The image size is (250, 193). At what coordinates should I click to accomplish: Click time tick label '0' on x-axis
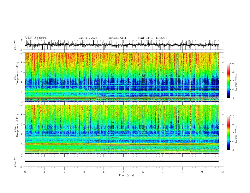pos(25,172)
